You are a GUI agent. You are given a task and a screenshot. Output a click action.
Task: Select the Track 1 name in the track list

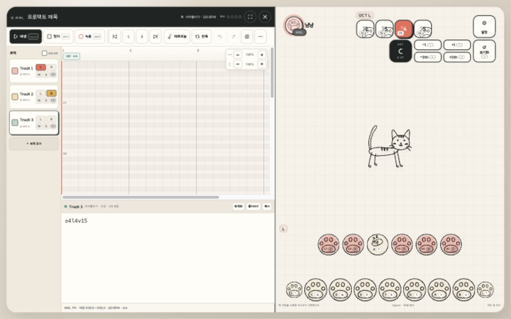click(26, 68)
